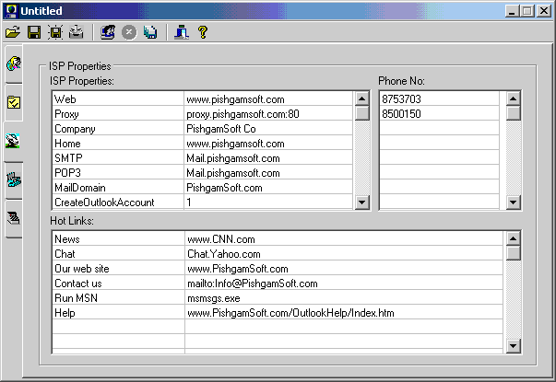Viewport: 556px width, 382px height.
Task: Select the 'Home' property name cell
Action: tap(118, 144)
